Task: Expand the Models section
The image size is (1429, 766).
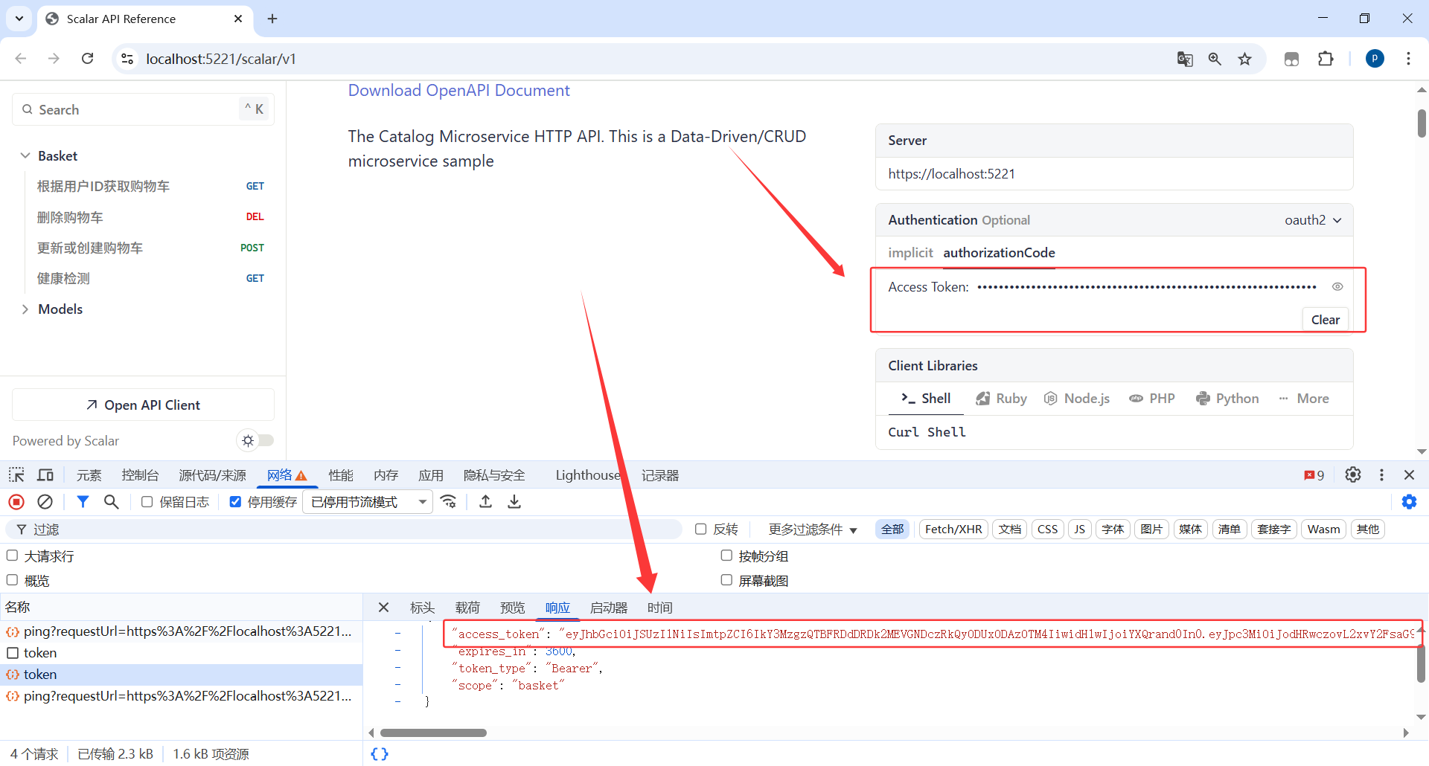Action: (25, 309)
